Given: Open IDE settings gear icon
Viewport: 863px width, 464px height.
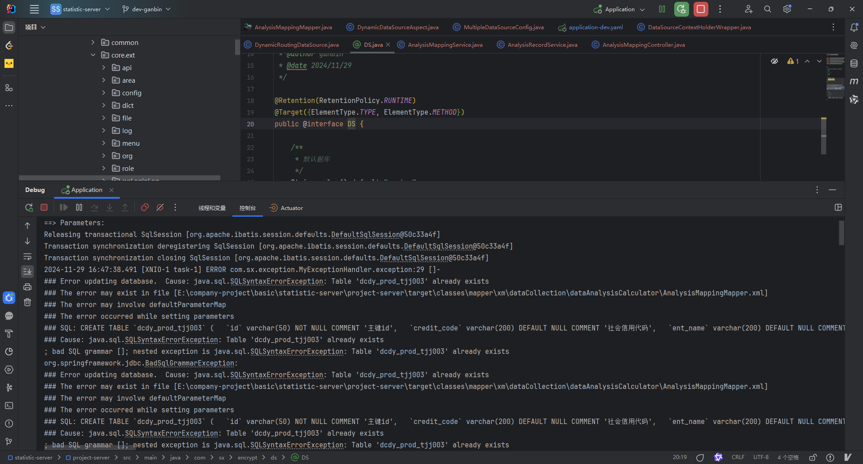Looking at the screenshot, I should point(787,9).
